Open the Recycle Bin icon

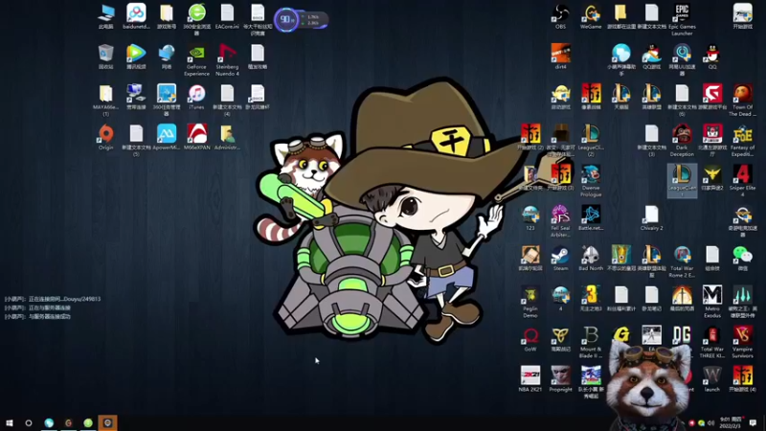pyautogui.click(x=105, y=57)
